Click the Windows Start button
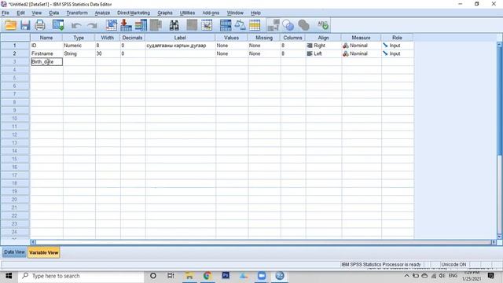 tap(9, 276)
